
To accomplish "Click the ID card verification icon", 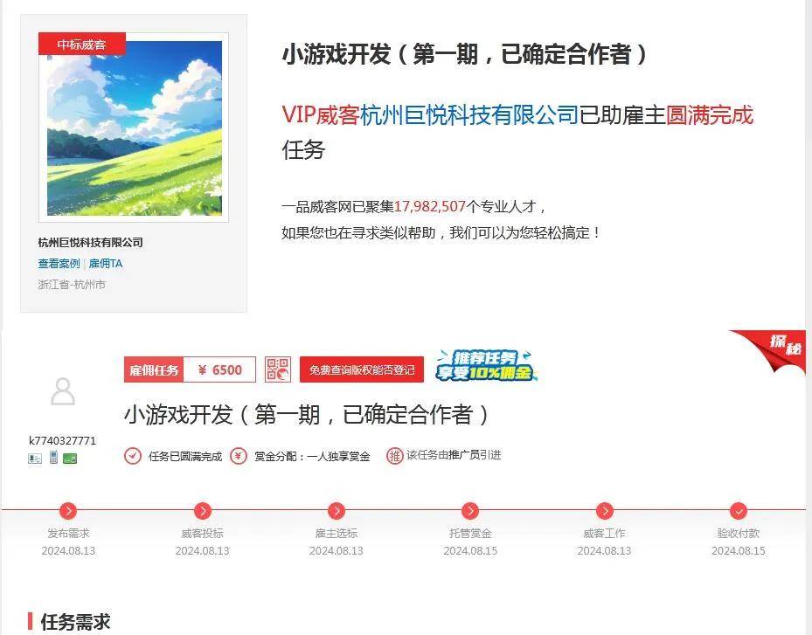I will click(35, 459).
